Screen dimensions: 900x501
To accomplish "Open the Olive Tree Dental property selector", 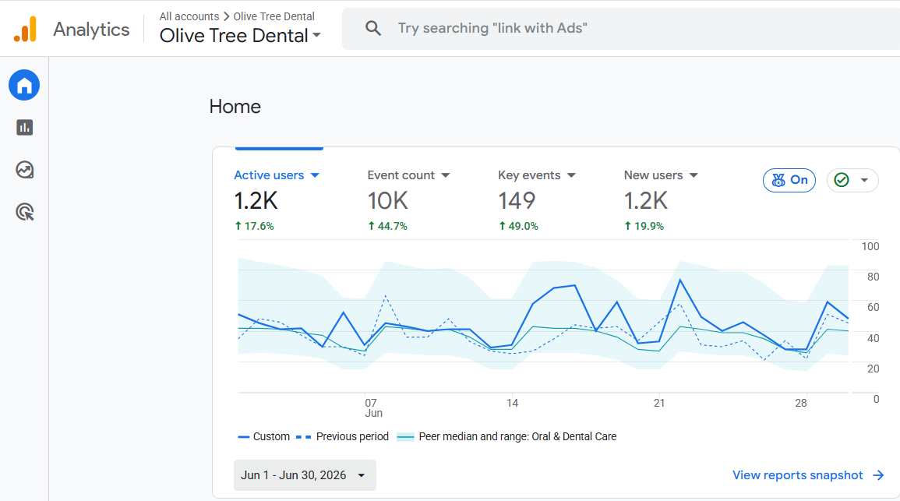I will (240, 36).
